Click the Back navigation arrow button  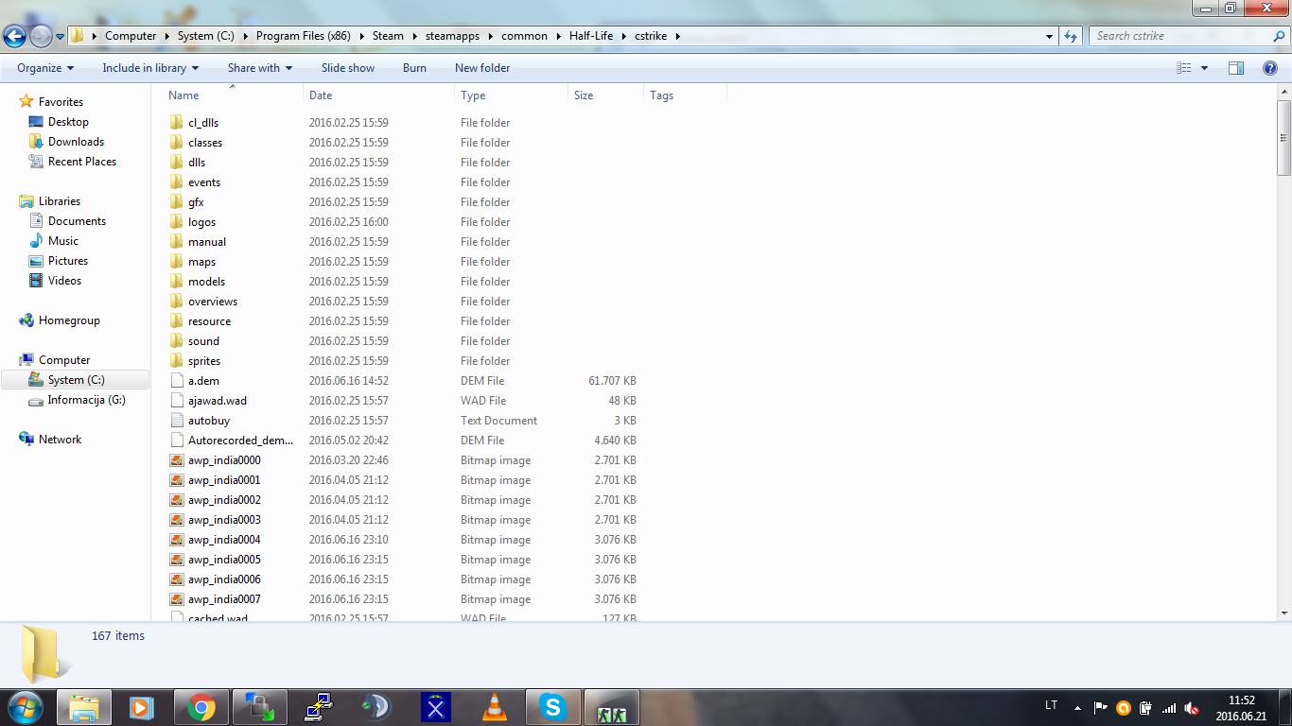click(14, 36)
